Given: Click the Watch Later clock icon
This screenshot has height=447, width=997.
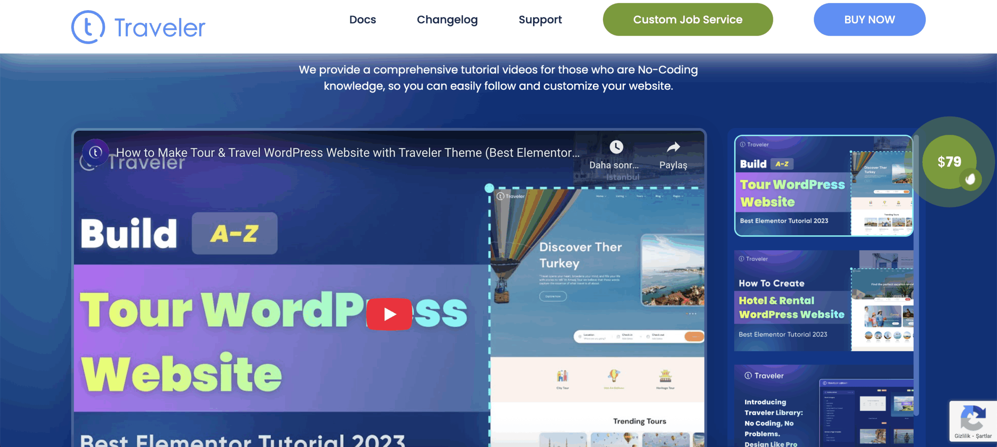Looking at the screenshot, I should pos(616,147).
